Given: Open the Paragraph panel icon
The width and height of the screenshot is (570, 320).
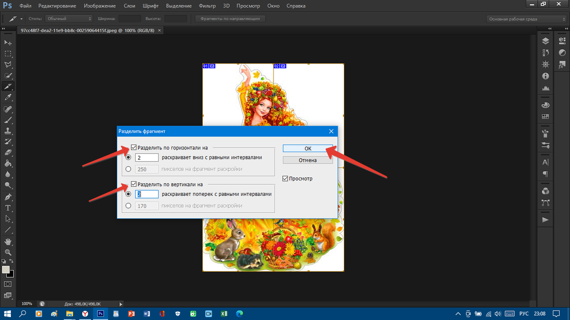Looking at the screenshot, I should pos(545,174).
